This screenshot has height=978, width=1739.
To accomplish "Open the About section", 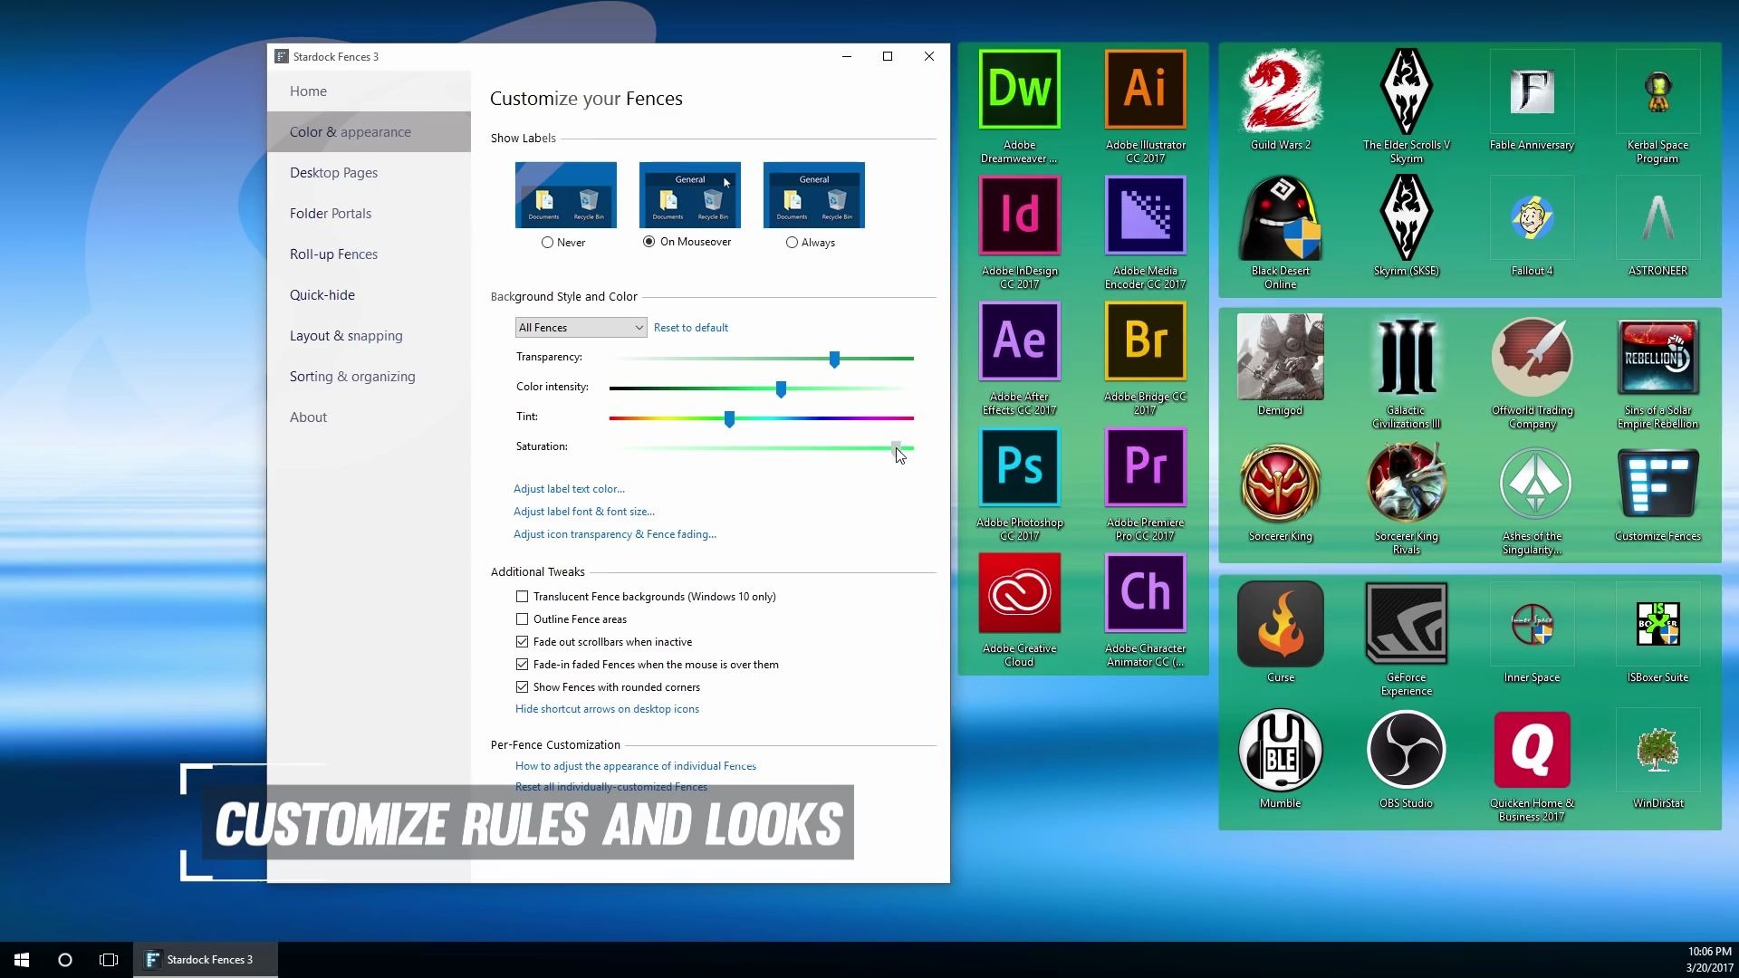I will click(x=369, y=417).
